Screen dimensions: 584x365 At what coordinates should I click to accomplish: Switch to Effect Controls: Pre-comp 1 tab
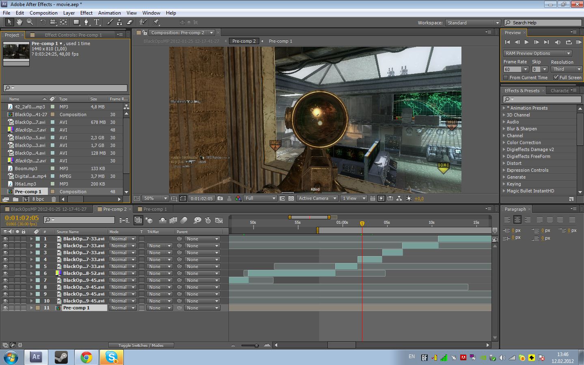pyautogui.click(x=73, y=35)
